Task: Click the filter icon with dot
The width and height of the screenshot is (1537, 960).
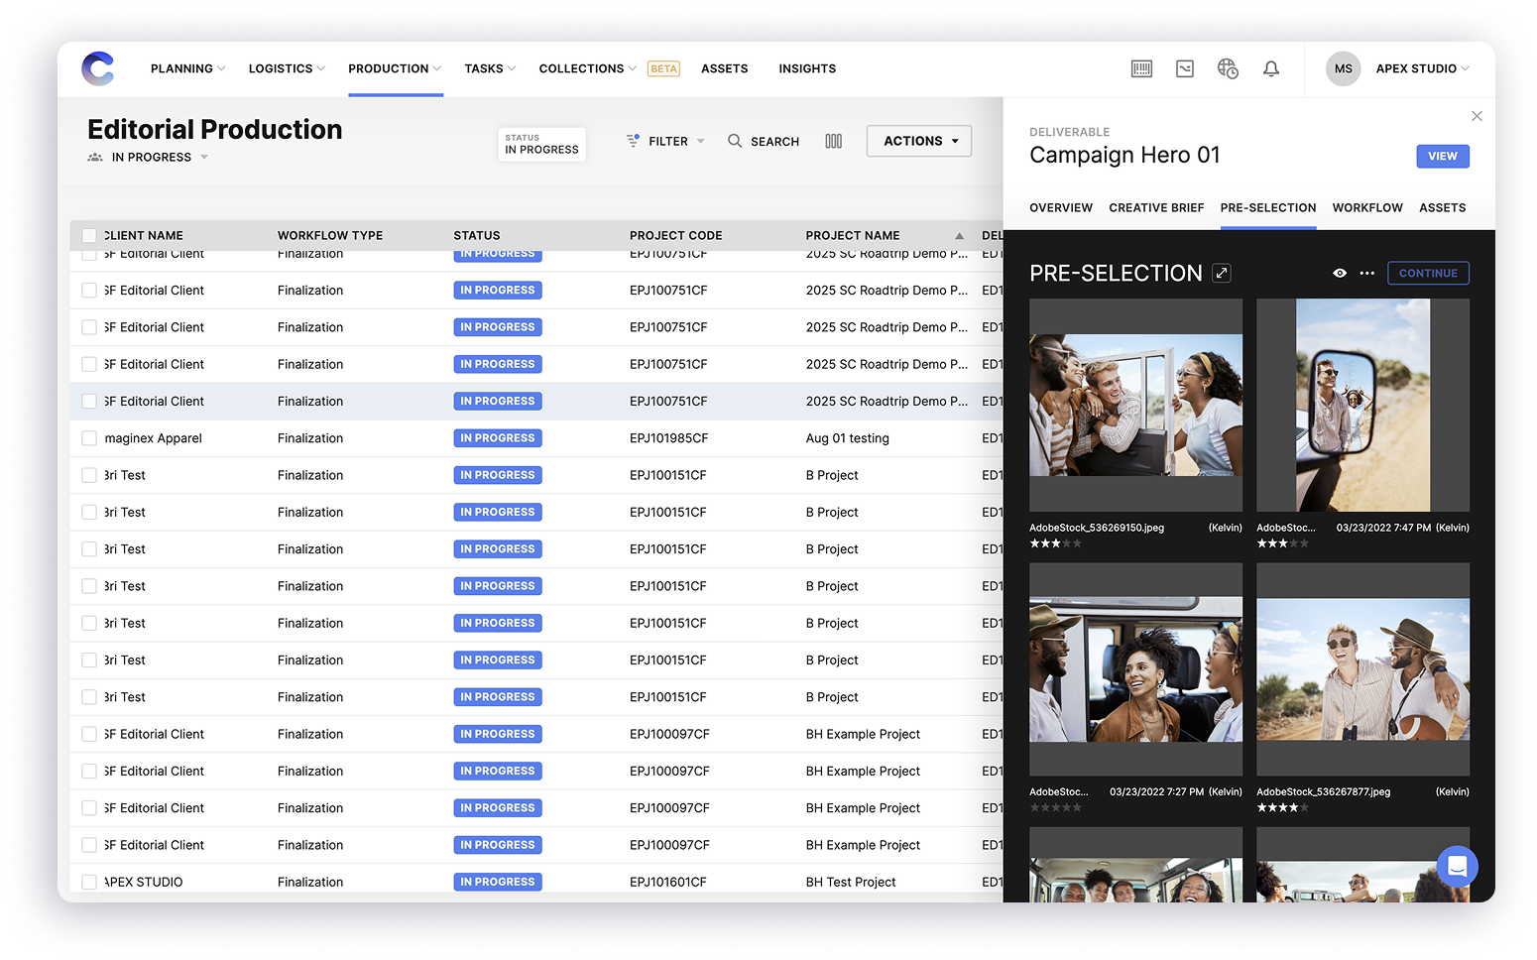Action: 633,141
